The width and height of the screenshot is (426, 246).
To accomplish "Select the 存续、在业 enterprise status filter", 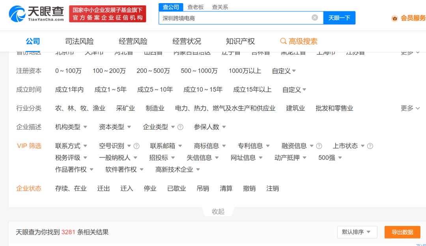I will [71, 188].
